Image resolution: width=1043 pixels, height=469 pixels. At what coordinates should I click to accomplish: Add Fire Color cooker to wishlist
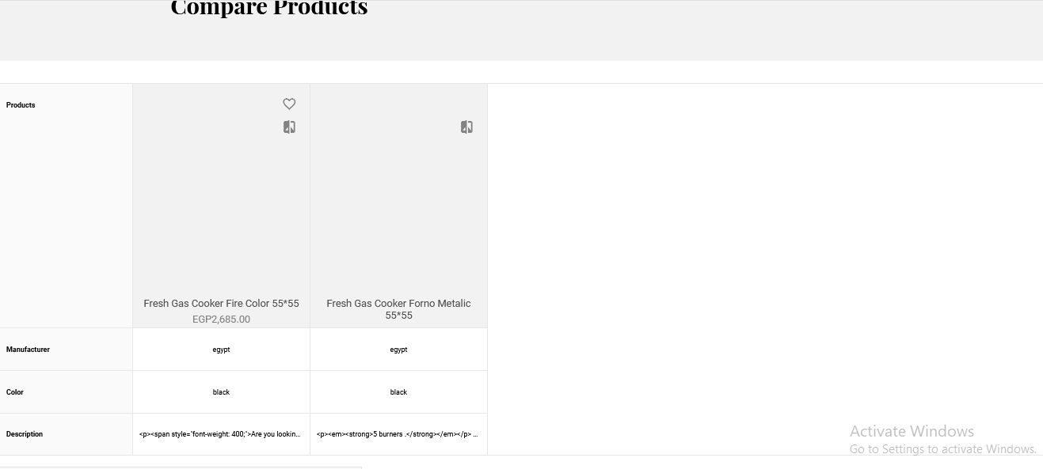288,104
